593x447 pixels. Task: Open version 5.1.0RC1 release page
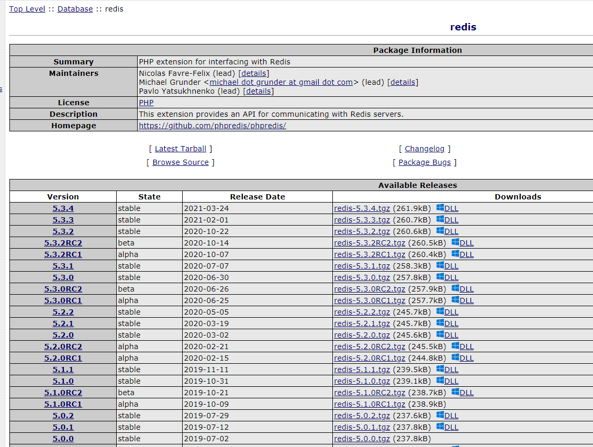(63, 404)
